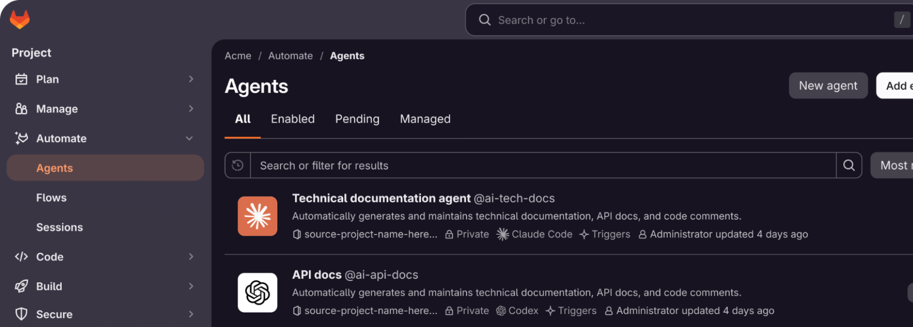
Task: Click lock icon in Technical documentation agent row
Action: click(x=449, y=234)
